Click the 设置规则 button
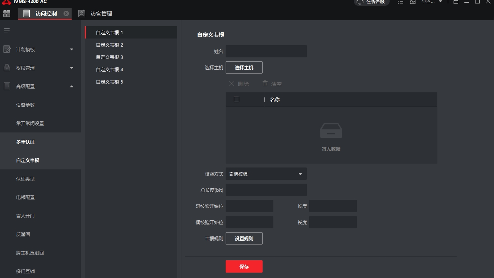The image size is (494, 278). [244, 238]
